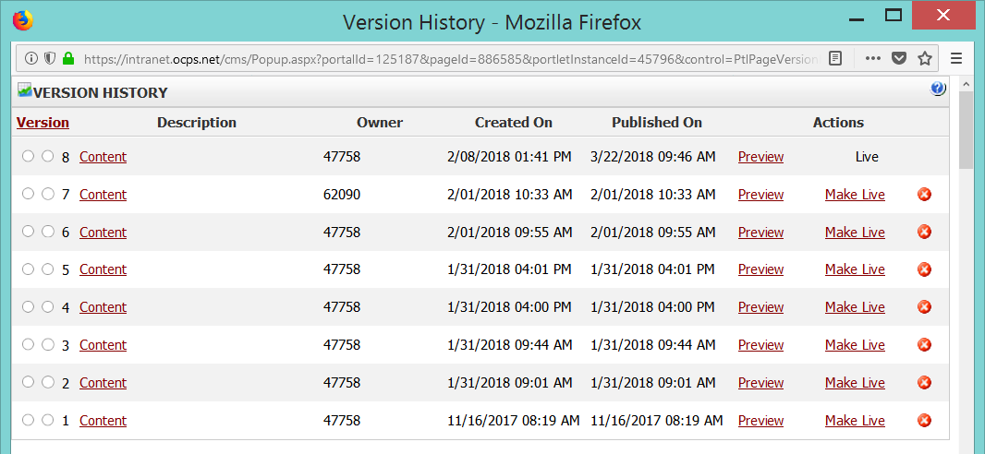This screenshot has height=454, width=985.
Task: Delete version 7 with red X icon
Action: [x=924, y=195]
